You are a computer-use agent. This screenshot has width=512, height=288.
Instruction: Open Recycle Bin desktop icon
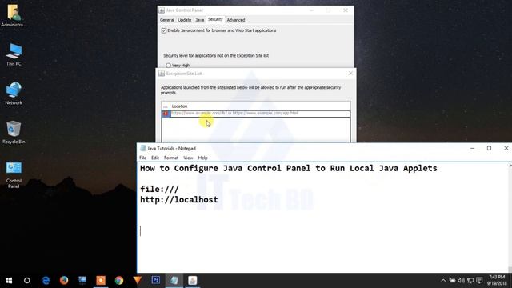tap(14, 132)
